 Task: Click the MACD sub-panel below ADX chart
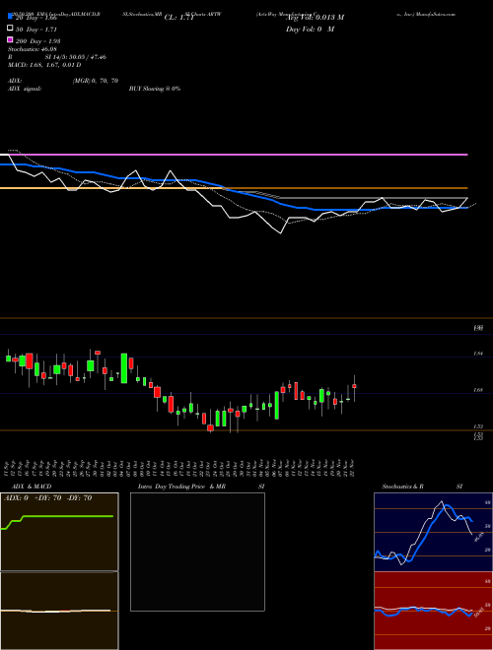tap(59, 611)
